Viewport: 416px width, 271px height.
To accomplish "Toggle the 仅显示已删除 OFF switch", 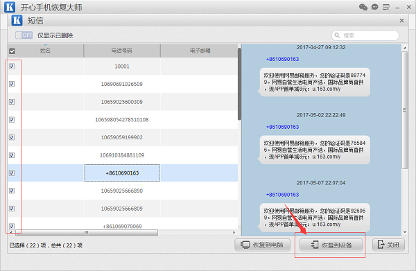I will (x=24, y=35).
